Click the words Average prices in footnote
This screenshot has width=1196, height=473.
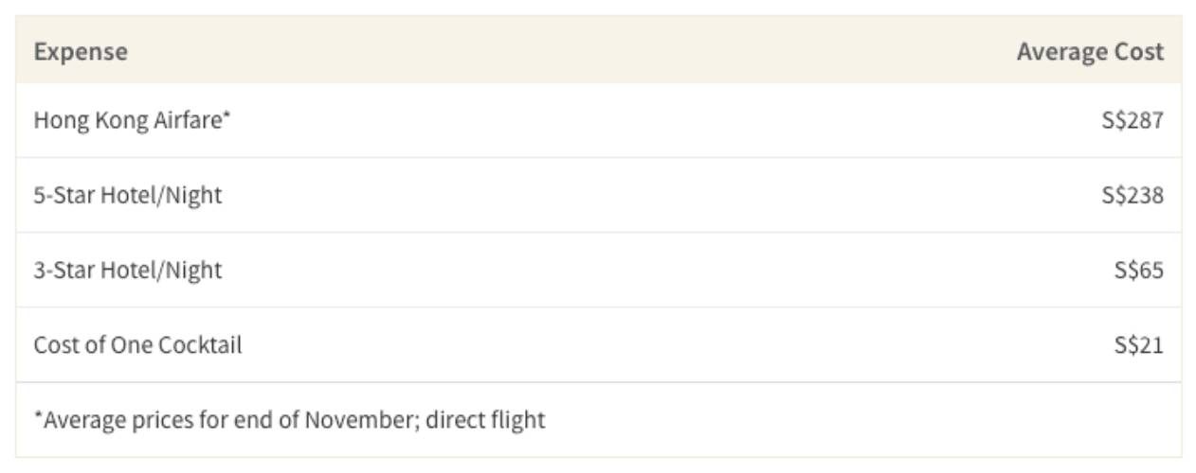point(118,419)
